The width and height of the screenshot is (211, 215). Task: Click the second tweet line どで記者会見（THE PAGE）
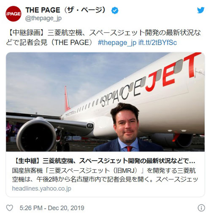point(49,43)
